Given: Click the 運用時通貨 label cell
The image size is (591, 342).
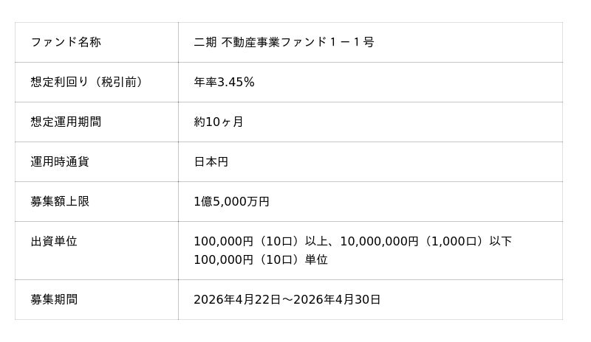Looking at the screenshot, I should tap(60, 161).
